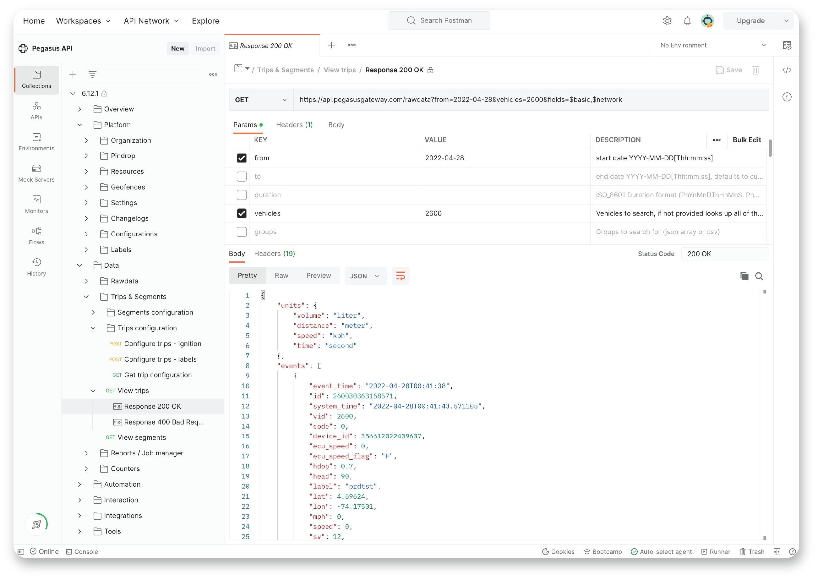Toggle response line wrapping
Image resolution: width=818 pixels, height=580 pixels.
click(x=400, y=276)
